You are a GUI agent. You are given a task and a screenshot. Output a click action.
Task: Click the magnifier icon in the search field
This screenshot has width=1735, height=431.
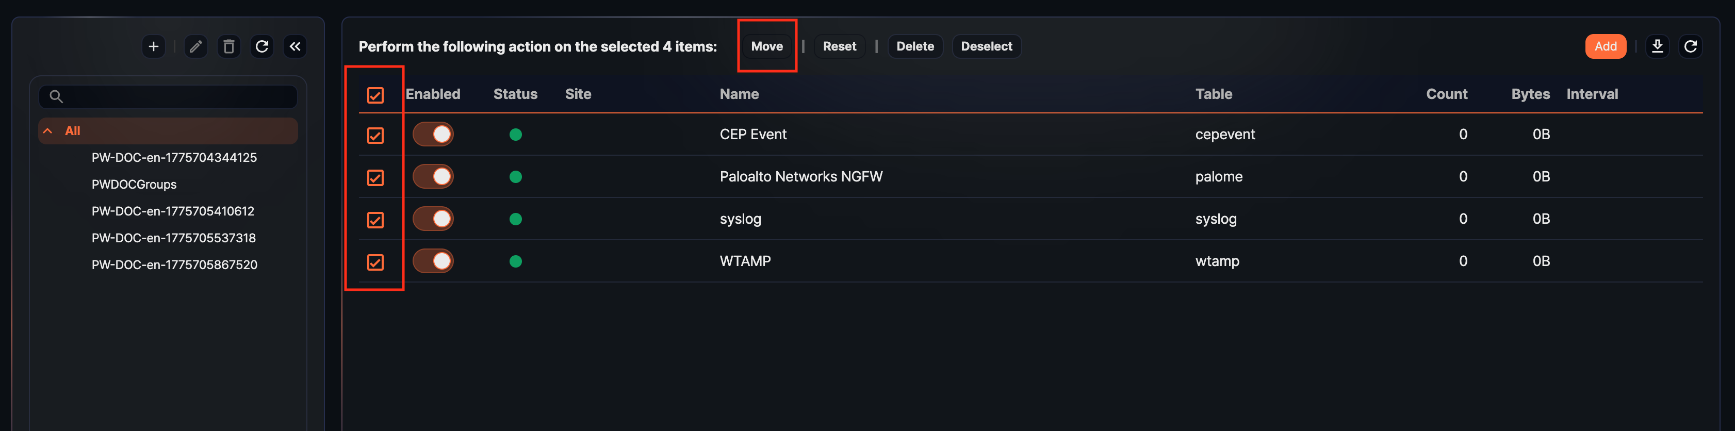pos(58,96)
